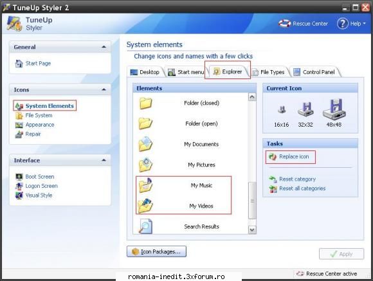Click the Reset category arrow icon
Screen dimensions: 373x281
pos(273,179)
